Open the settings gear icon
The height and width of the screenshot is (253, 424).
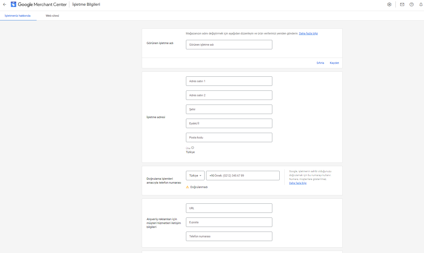389,4
